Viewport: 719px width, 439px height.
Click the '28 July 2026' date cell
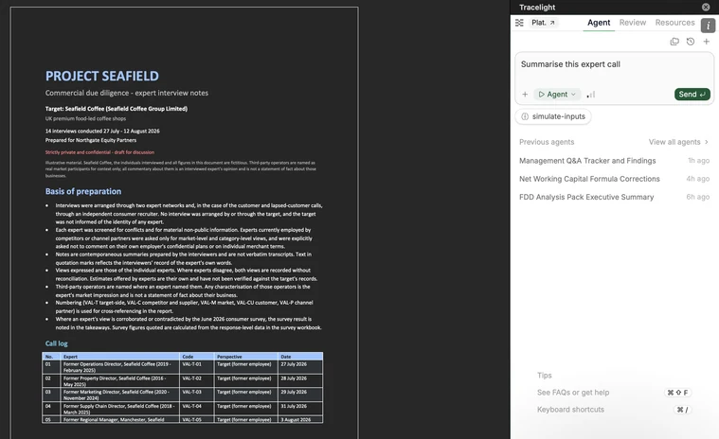(x=300, y=381)
